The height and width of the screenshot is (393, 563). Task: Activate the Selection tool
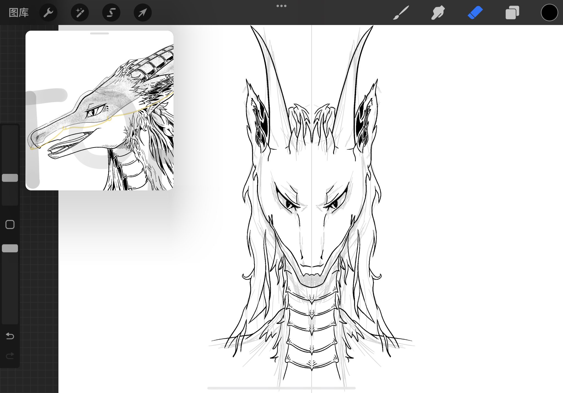[x=111, y=13]
